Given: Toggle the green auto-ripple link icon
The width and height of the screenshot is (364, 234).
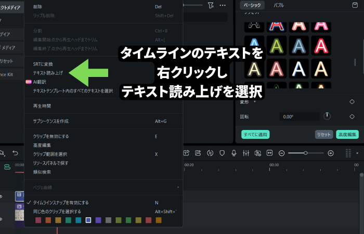Looking at the screenshot, I should click(x=7, y=167).
